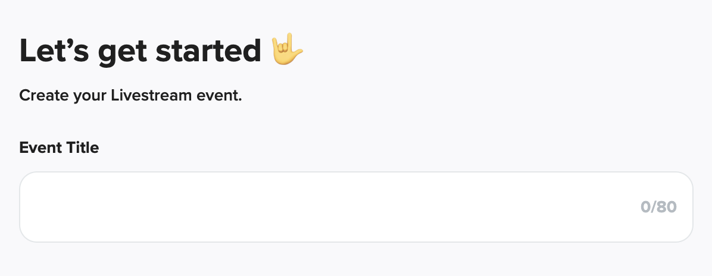The width and height of the screenshot is (712, 276).
Task: Click the word "Event" in the field label
Action: [x=40, y=148]
